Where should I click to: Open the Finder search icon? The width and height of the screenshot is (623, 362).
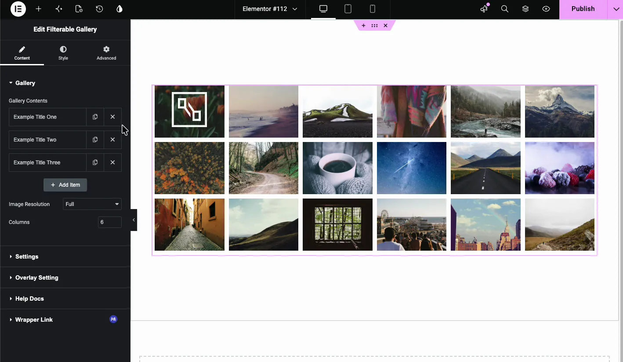(x=505, y=9)
